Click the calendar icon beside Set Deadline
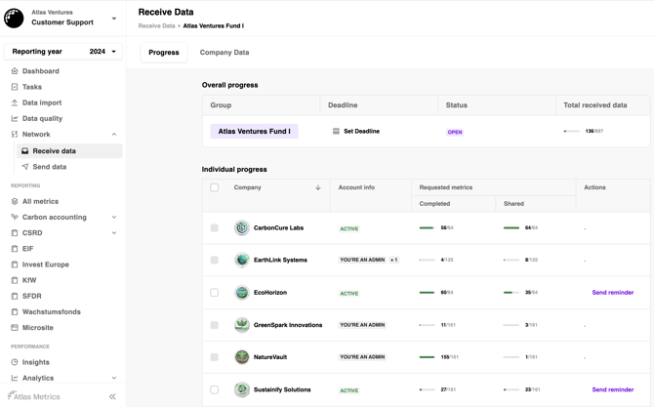The image size is (654, 407). click(336, 131)
